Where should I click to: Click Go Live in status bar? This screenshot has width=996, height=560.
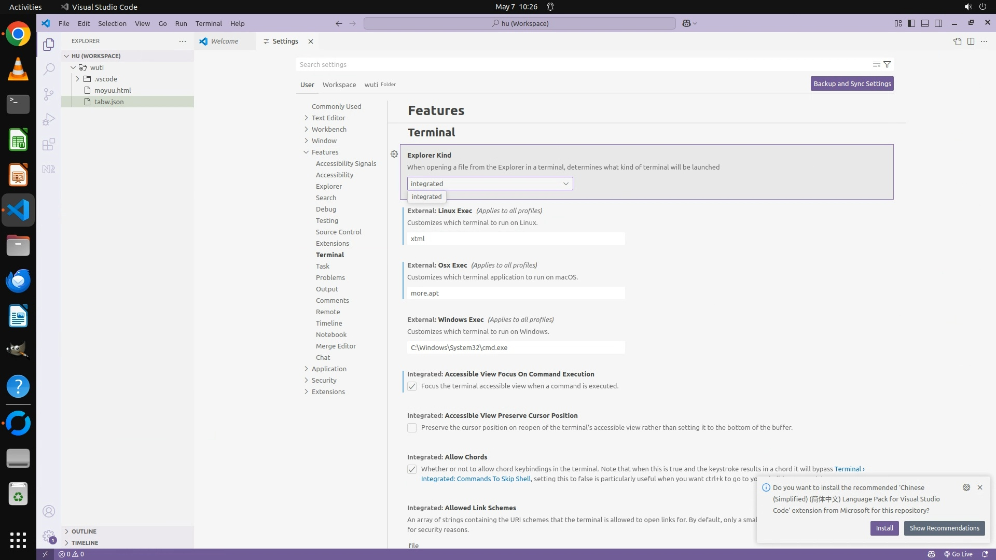(958, 554)
